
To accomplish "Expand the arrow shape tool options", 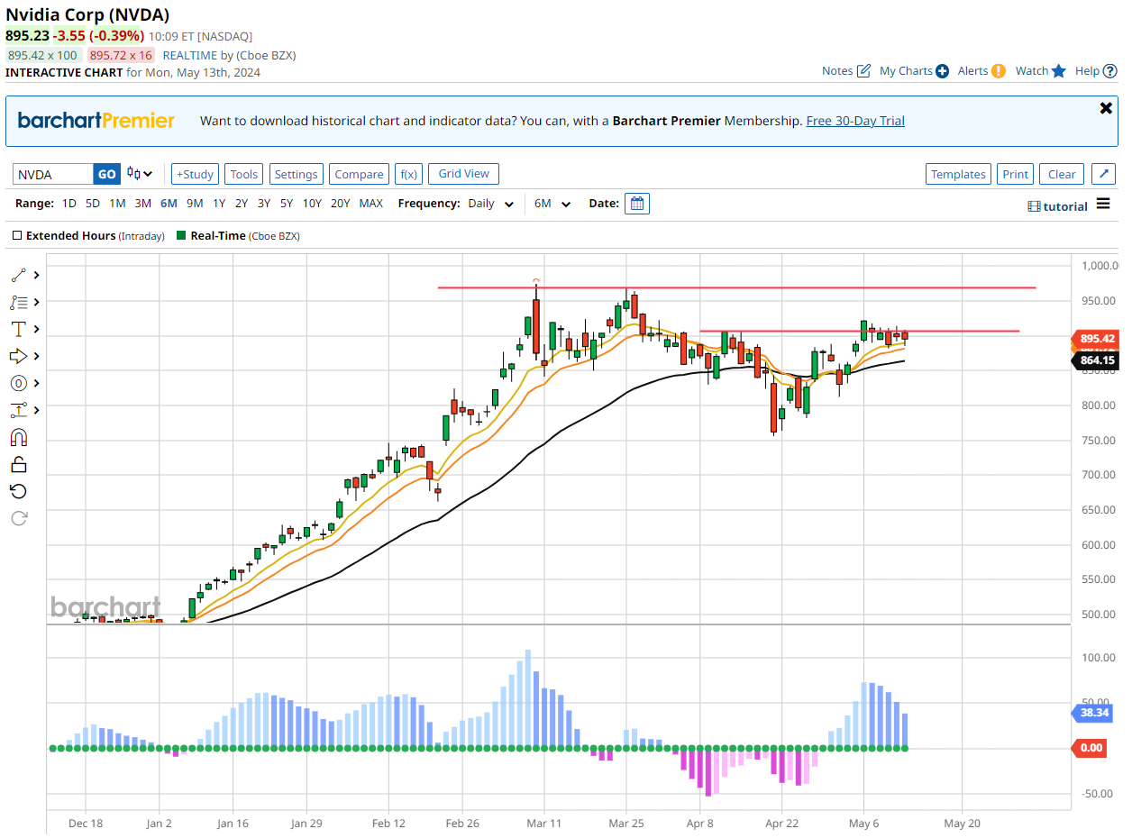I will (37, 356).
